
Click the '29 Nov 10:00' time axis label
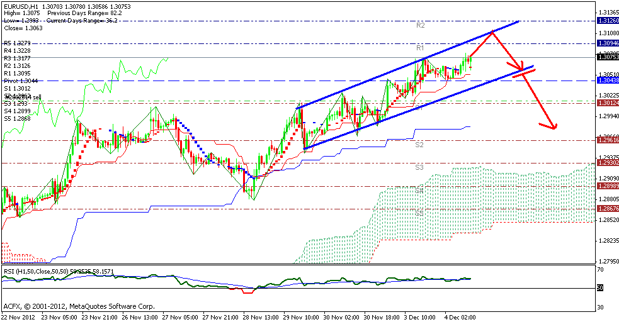point(302,317)
